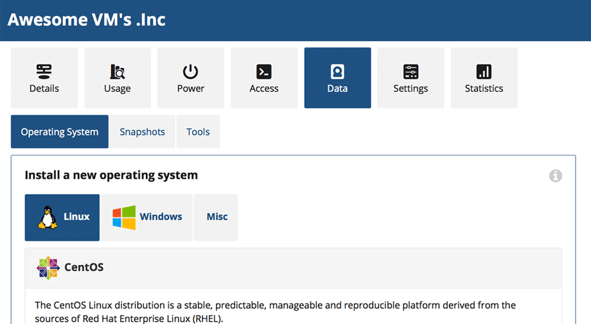591x324 pixels.
Task: Open the Tools tab
Action: 198,132
